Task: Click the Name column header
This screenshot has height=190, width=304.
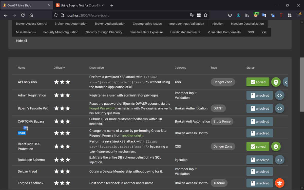Action: coord(22,68)
